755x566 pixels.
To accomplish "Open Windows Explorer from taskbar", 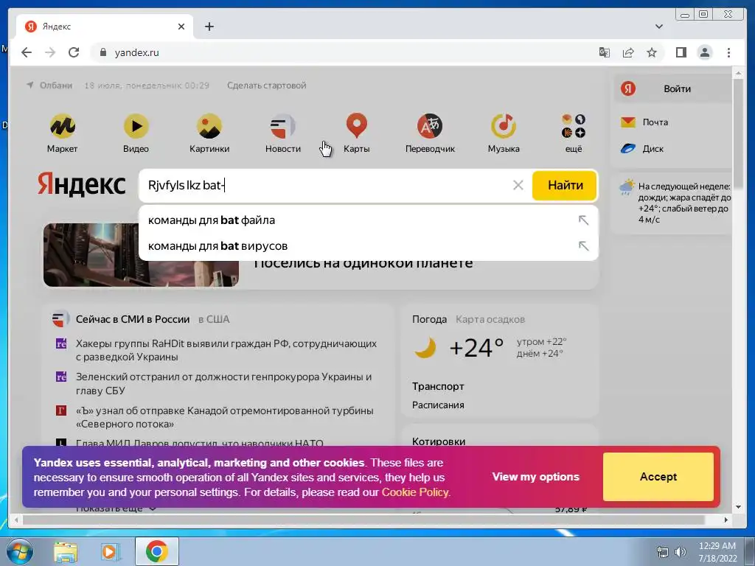I will [x=66, y=551].
